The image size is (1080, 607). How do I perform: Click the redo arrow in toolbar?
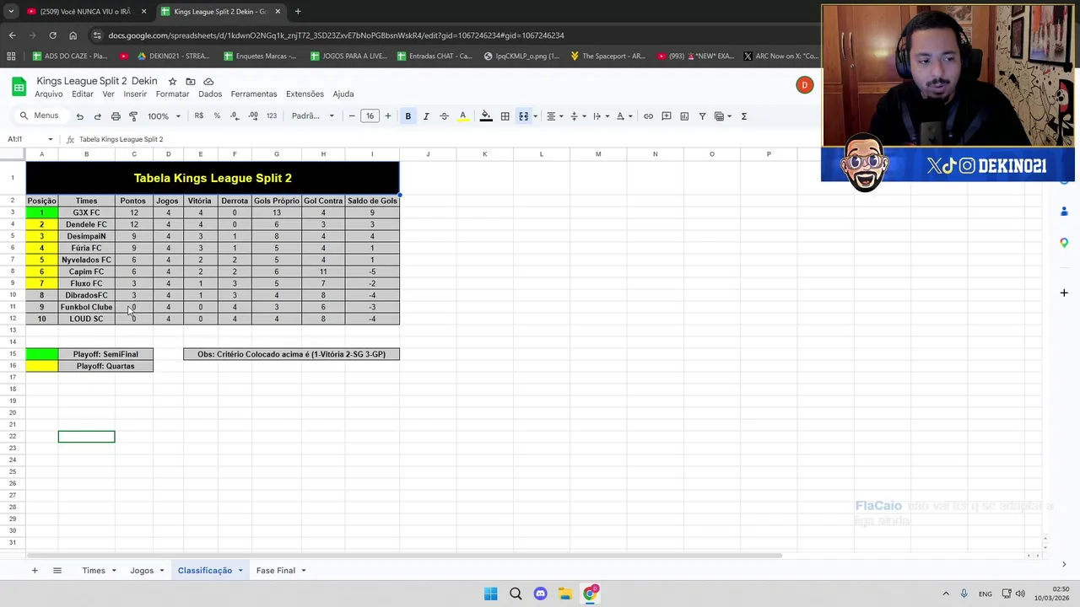pos(97,116)
